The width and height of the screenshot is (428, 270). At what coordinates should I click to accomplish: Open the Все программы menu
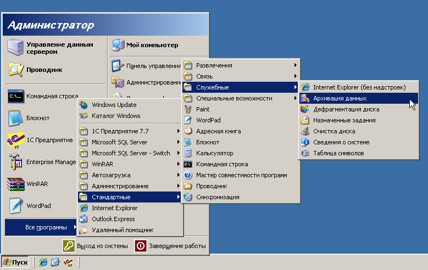(x=41, y=227)
